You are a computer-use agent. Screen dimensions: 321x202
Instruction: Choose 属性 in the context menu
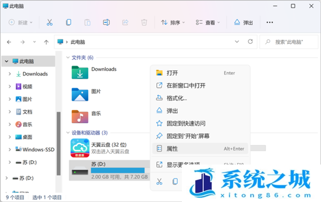(x=200, y=148)
